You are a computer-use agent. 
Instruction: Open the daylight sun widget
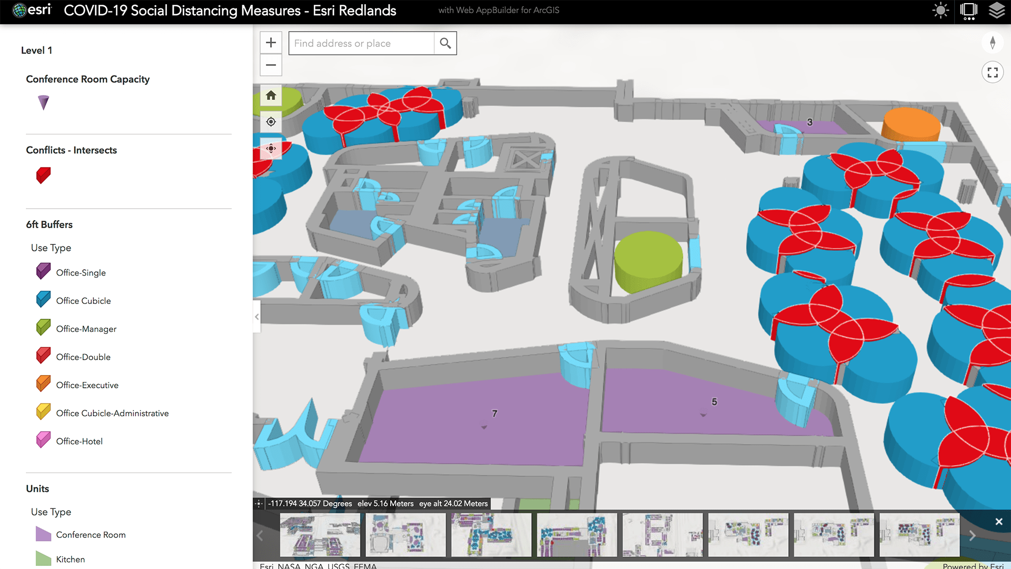(940, 11)
